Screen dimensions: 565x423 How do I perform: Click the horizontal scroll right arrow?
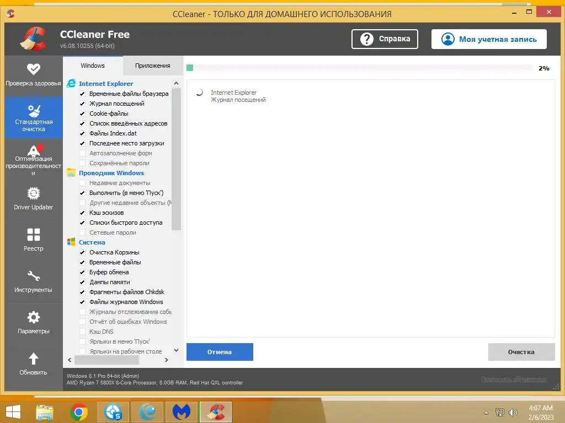click(167, 360)
